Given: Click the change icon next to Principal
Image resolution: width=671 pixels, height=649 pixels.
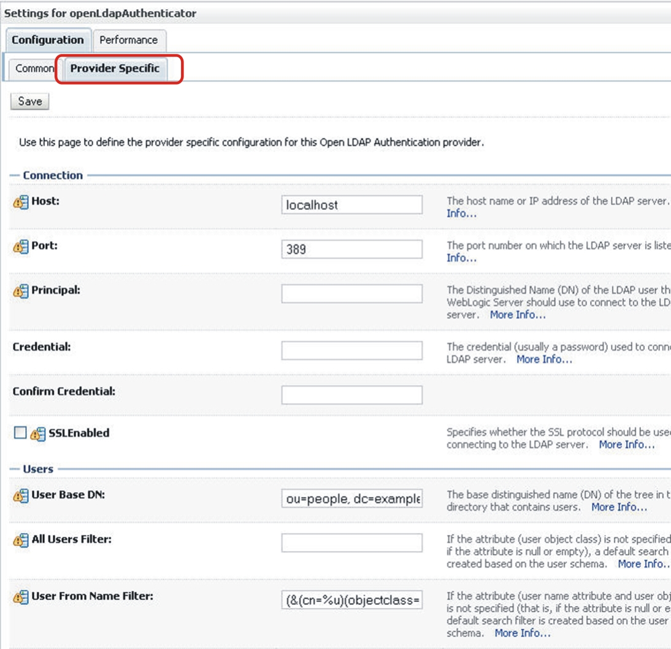Looking at the screenshot, I should pyautogui.click(x=20, y=291).
